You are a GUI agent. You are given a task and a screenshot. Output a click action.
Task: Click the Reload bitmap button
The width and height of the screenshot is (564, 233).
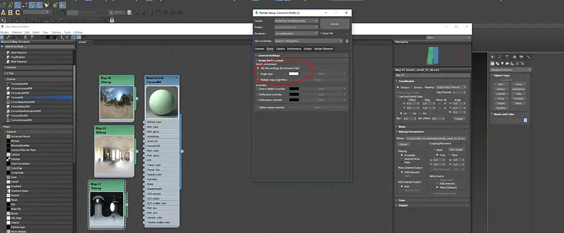pyautogui.click(x=403, y=144)
